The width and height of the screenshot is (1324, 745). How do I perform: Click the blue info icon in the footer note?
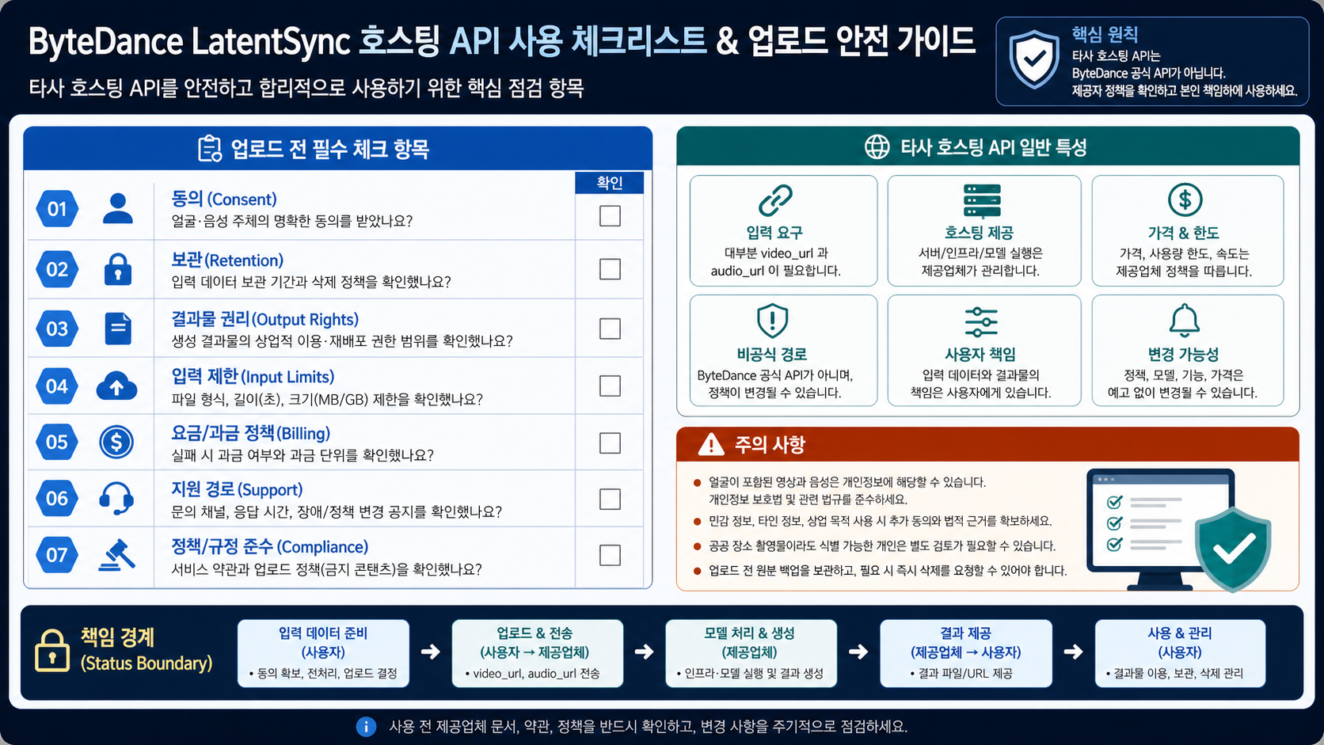(366, 726)
